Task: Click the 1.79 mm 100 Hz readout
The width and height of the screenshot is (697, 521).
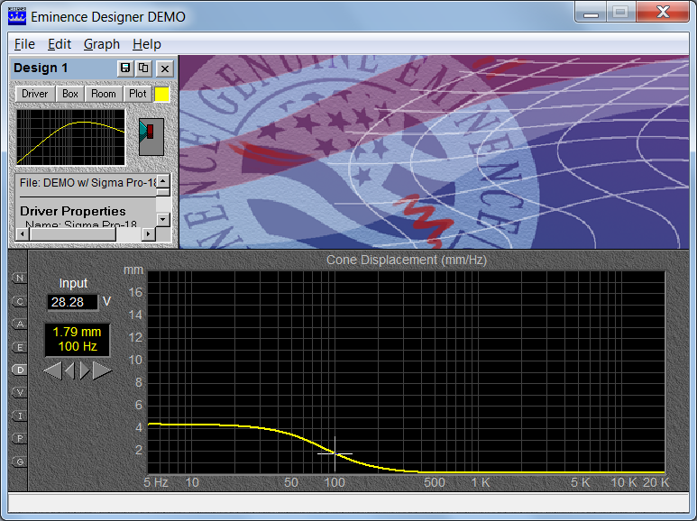Action: 78,340
